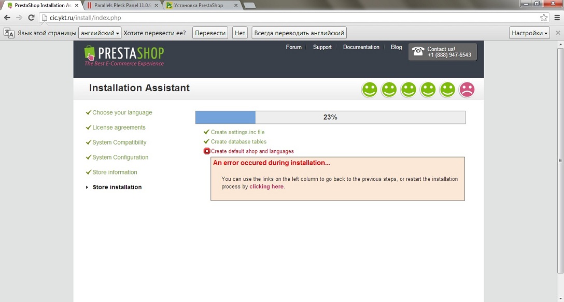Go back to License agreements step

tap(119, 127)
